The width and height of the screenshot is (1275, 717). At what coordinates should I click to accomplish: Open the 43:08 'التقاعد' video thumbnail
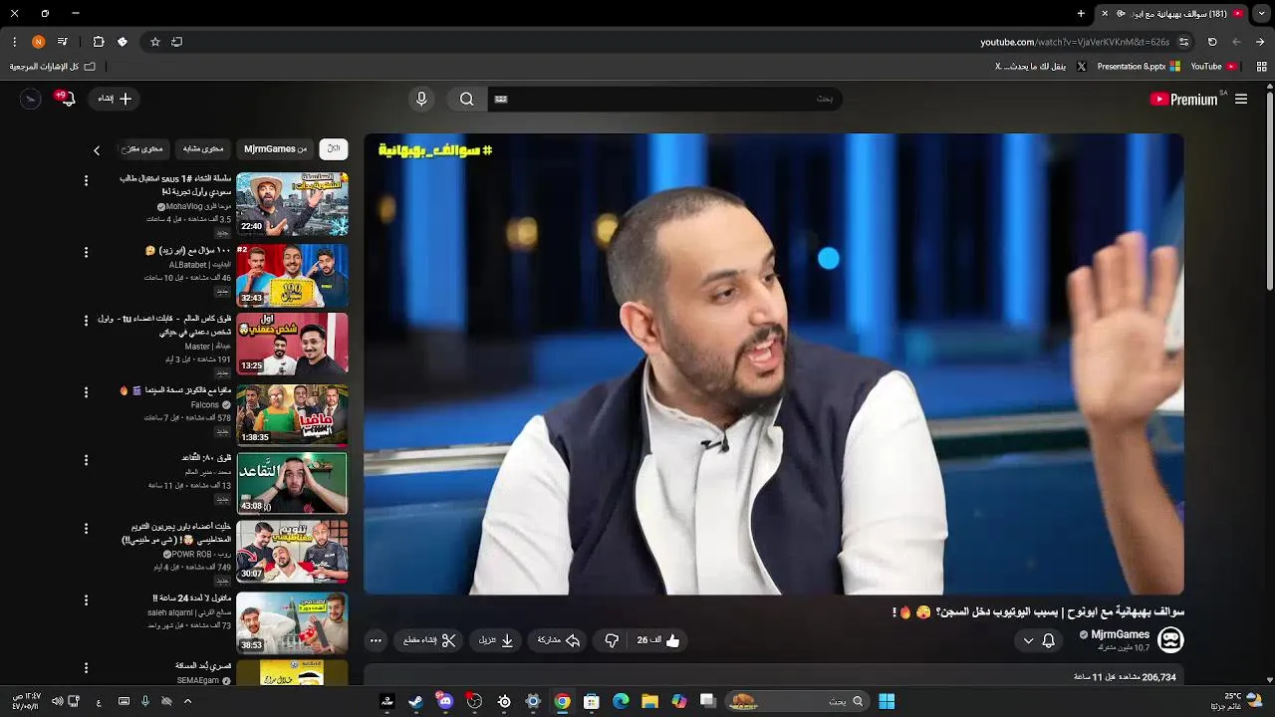[x=292, y=483]
